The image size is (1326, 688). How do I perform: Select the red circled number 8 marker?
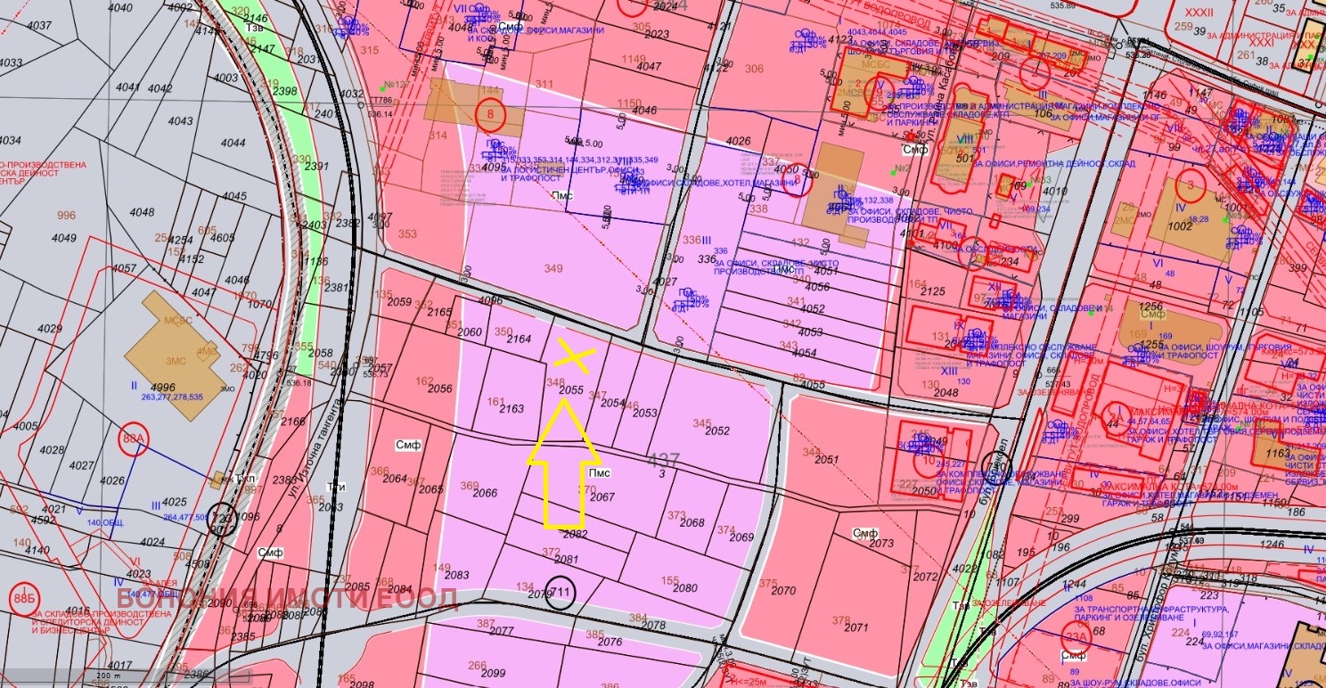pyautogui.click(x=490, y=114)
